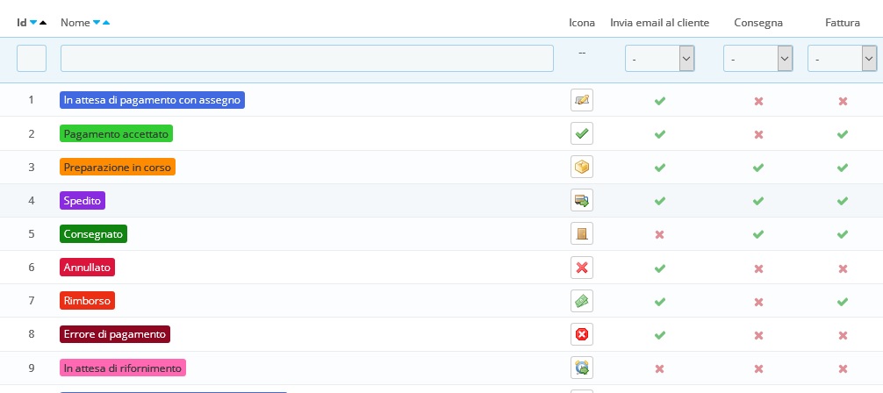The width and height of the screenshot is (883, 393).
Task: Open the Fattura filter dropdown
Action: point(843,59)
